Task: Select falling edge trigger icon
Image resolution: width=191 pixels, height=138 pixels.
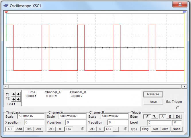Action: [155, 117]
